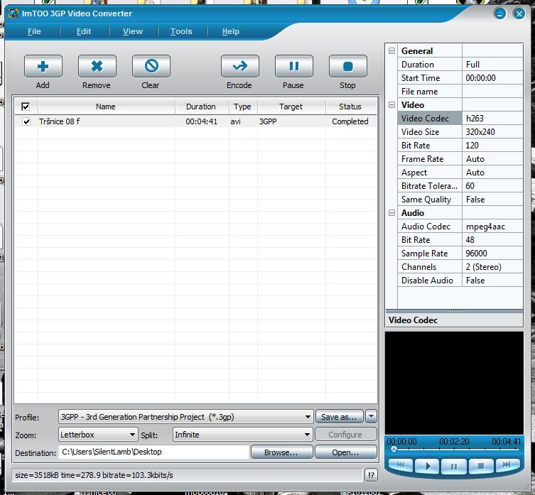The height and width of the screenshot is (495, 535).
Task: Click the Add file icon button
Action: 43,66
